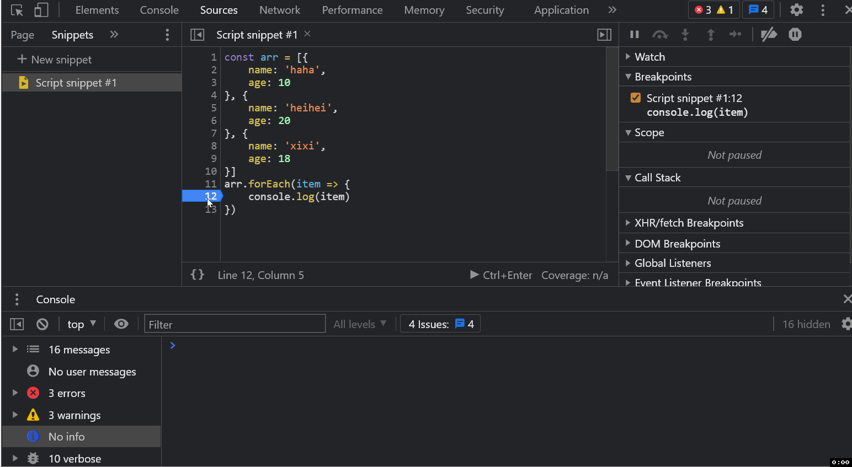Clear the console with the ban icon

click(42, 324)
